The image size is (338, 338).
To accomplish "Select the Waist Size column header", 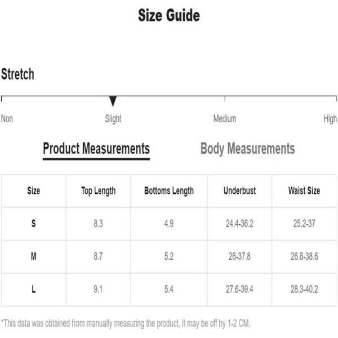I will click(304, 191).
